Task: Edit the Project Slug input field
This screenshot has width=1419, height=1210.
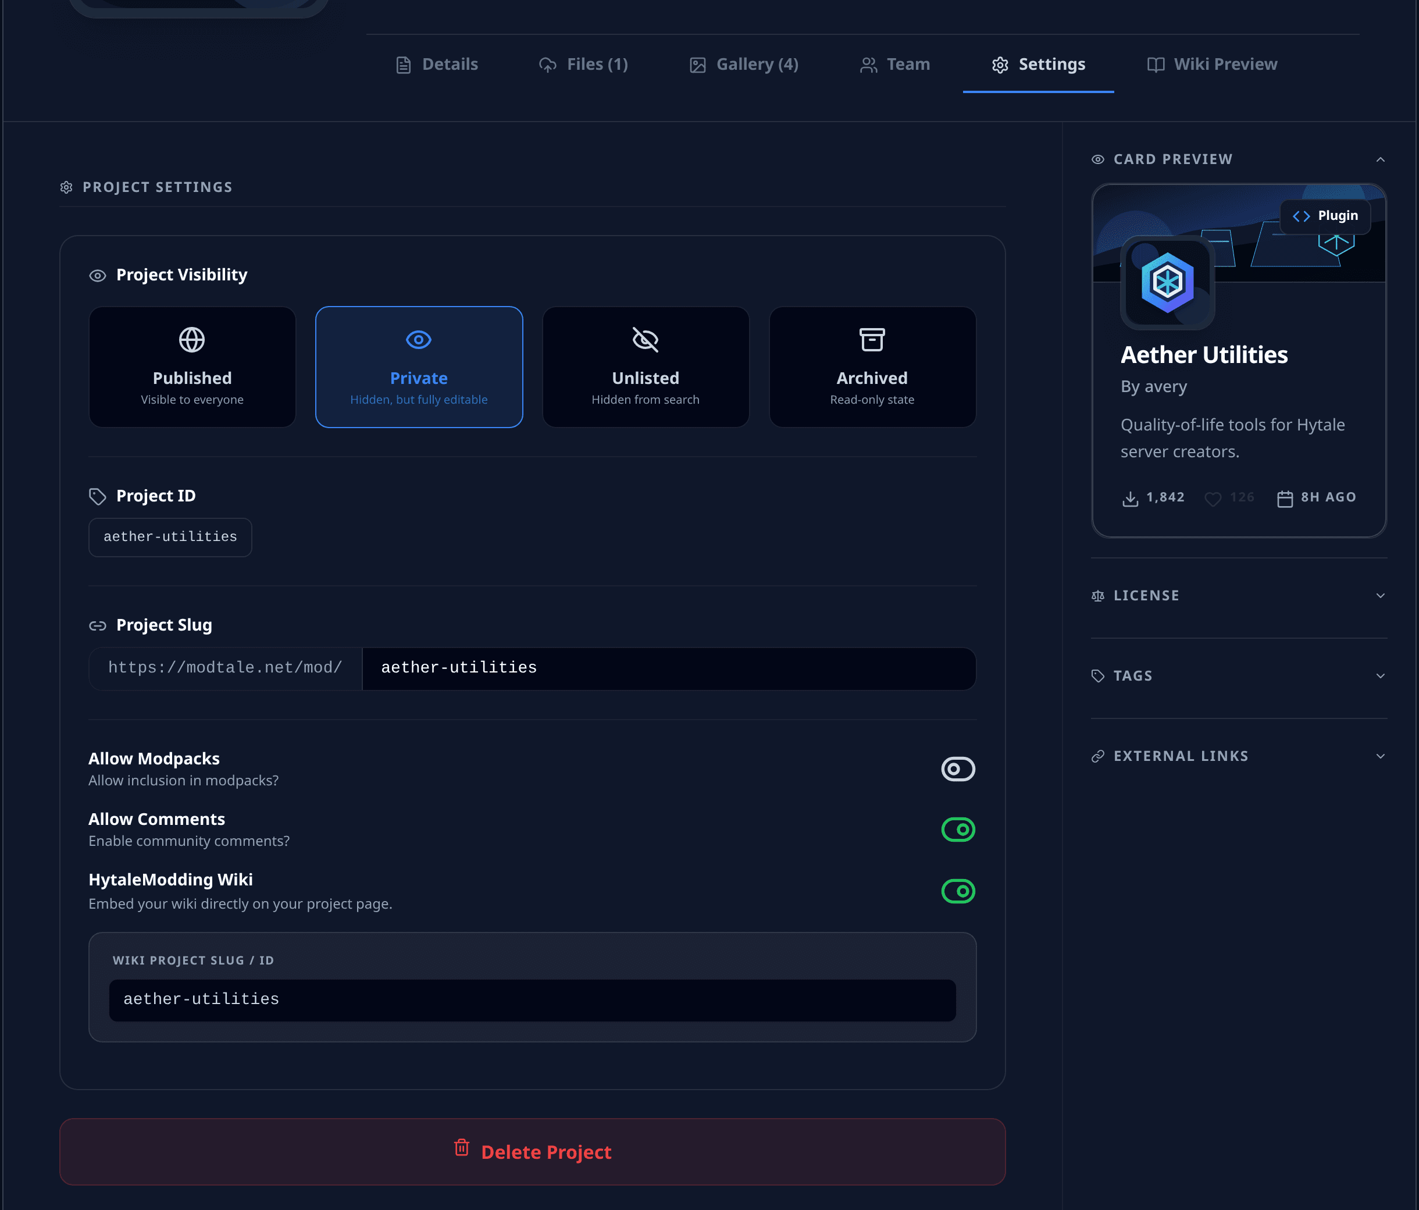Action: (669, 668)
